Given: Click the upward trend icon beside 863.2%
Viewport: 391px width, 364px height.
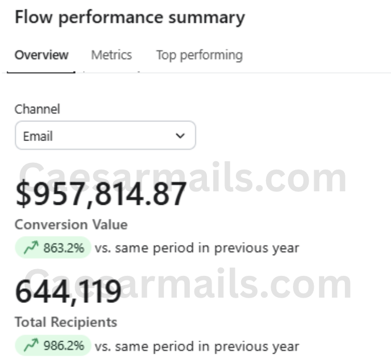Looking at the screenshot, I should [31, 248].
